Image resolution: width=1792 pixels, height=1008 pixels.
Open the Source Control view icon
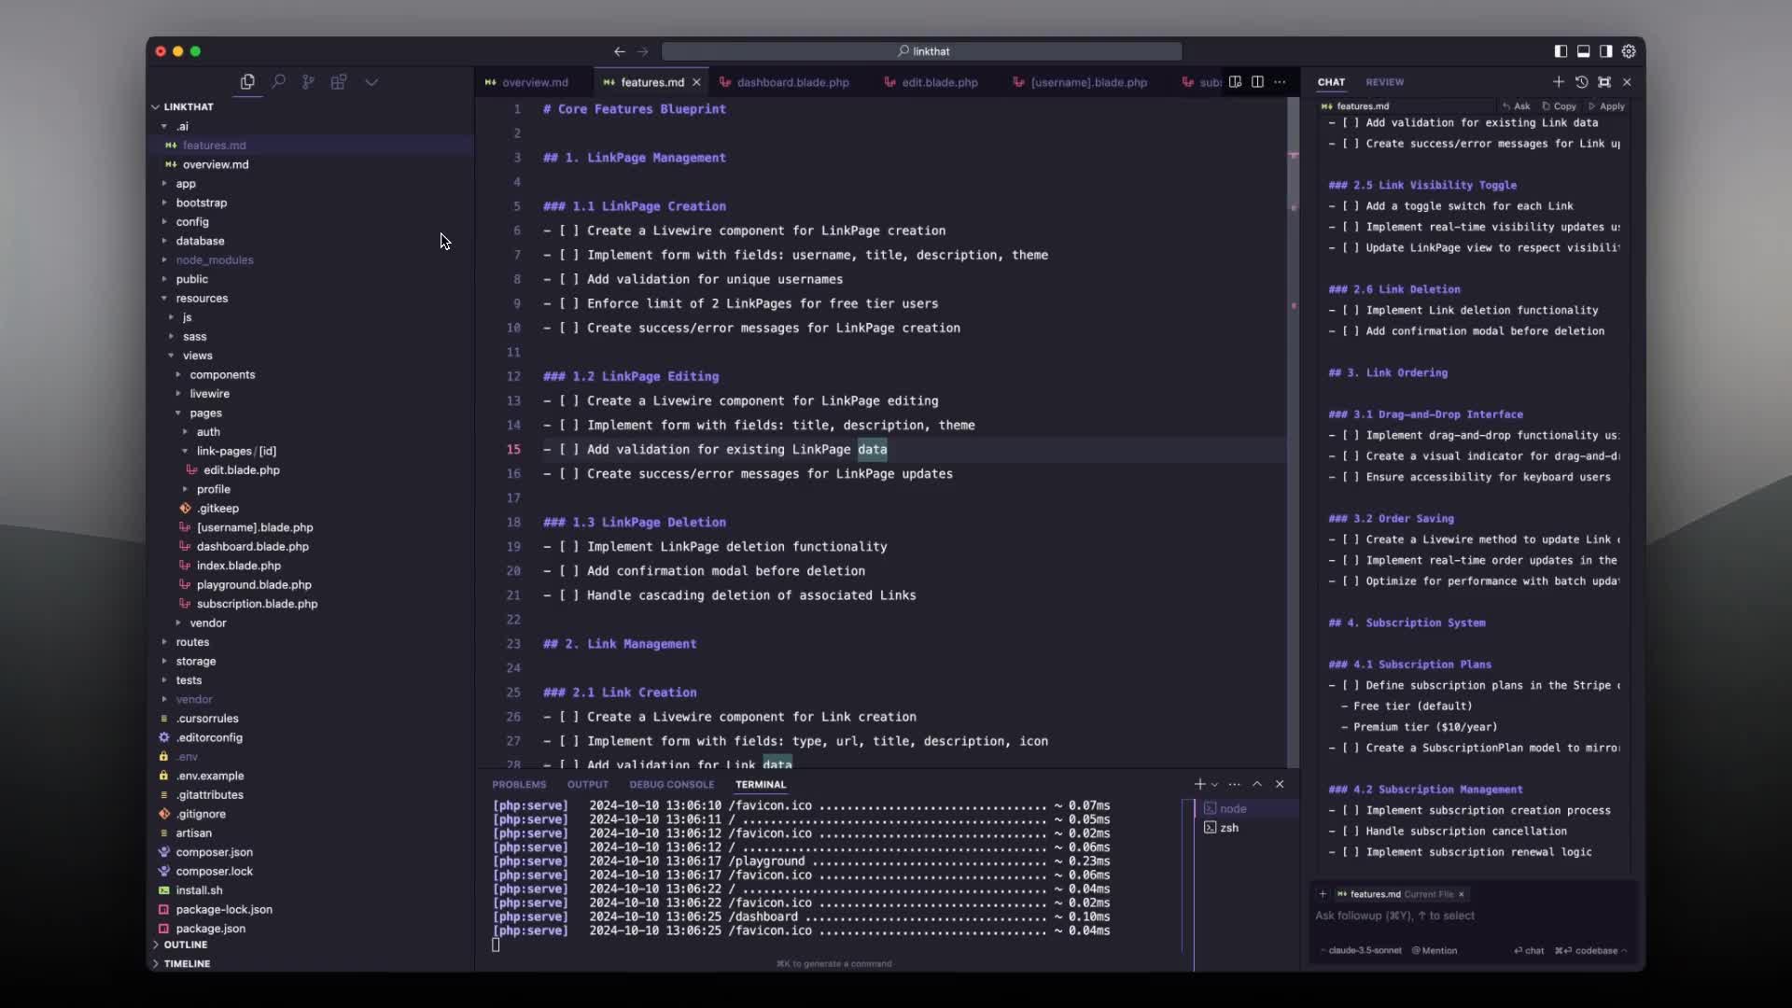[x=308, y=82]
